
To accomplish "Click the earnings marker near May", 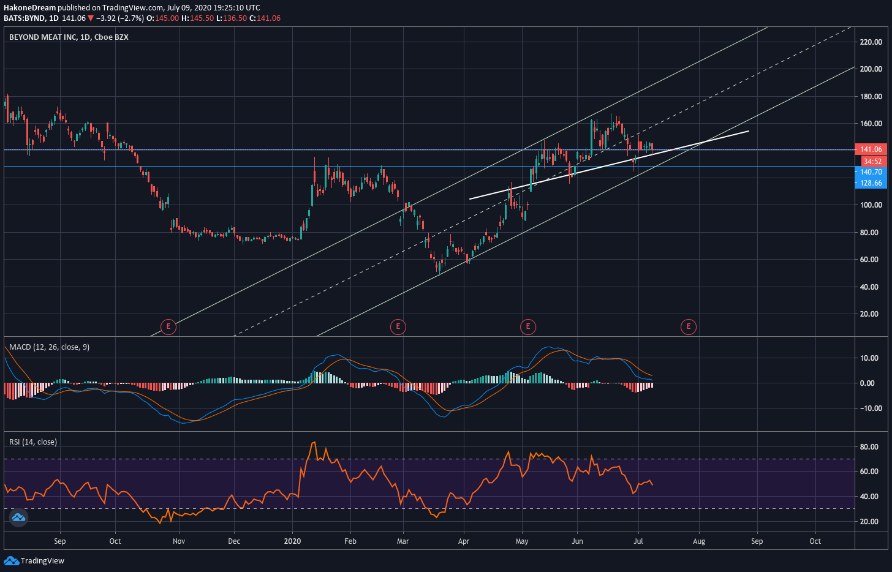I will click(528, 326).
